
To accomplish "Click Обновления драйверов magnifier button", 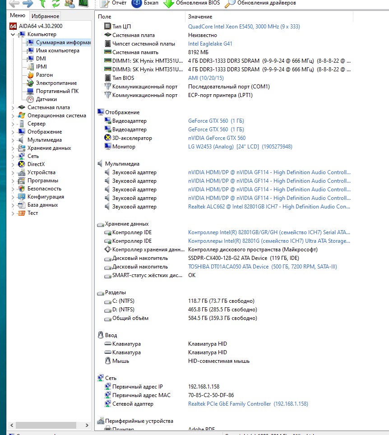I will pos(260,3).
